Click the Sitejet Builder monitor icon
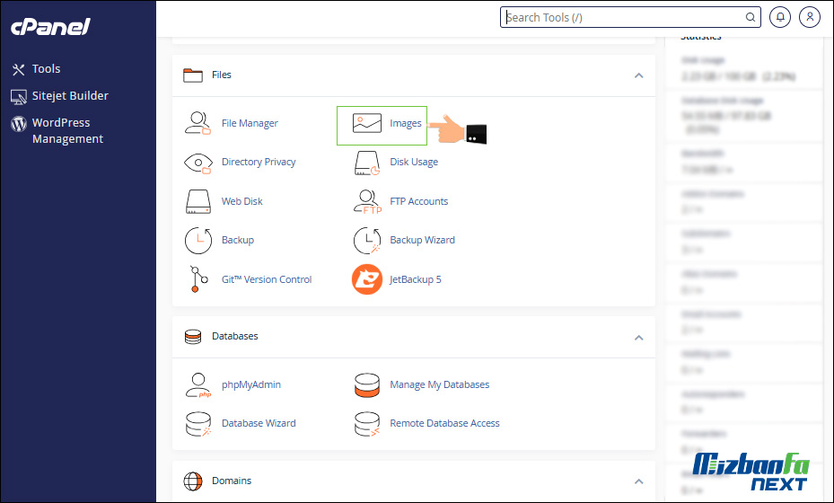 point(18,97)
